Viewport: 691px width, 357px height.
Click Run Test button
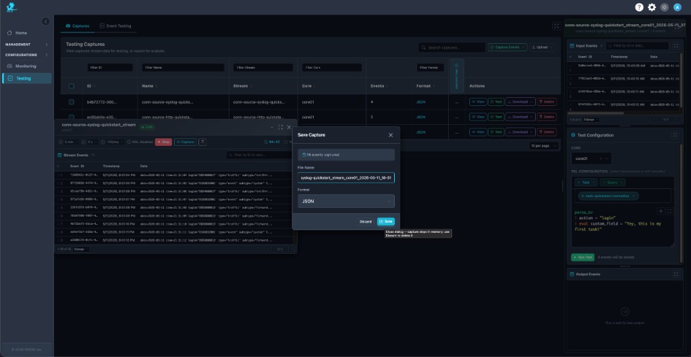(x=582, y=257)
